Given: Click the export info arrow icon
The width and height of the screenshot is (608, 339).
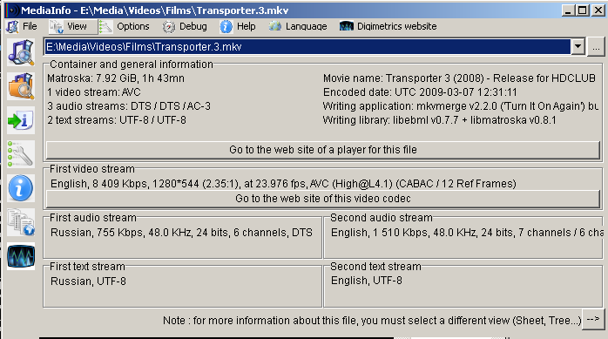Looking at the screenshot, I should coord(21,120).
